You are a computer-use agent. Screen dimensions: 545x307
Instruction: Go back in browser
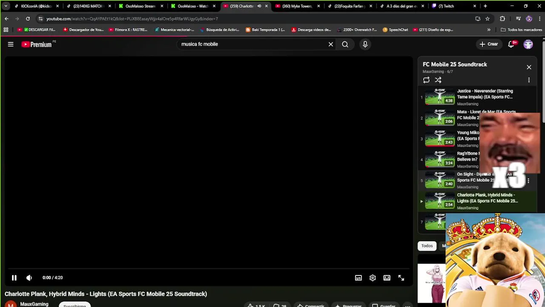[x=6, y=19]
